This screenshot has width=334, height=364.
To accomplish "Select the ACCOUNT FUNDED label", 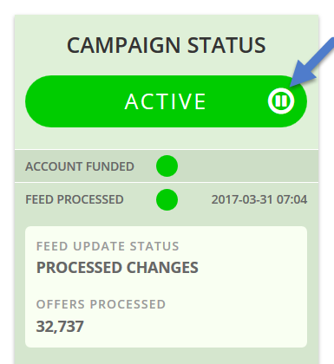I will [80, 166].
